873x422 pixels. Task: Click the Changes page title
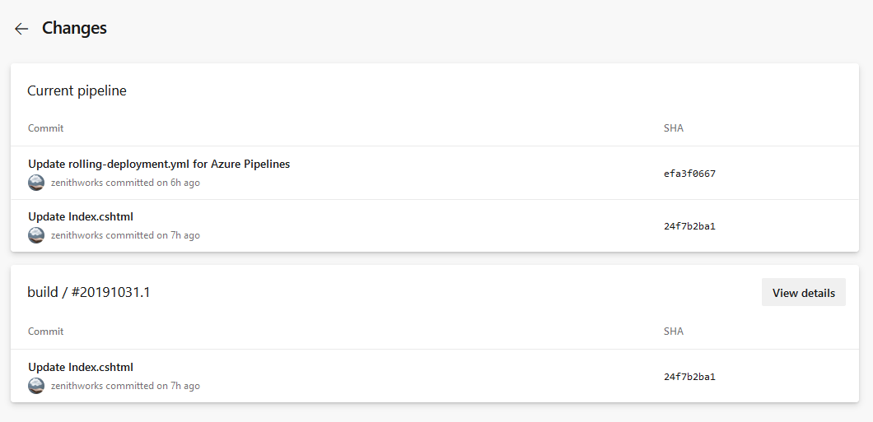pyautogui.click(x=74, y=28)
